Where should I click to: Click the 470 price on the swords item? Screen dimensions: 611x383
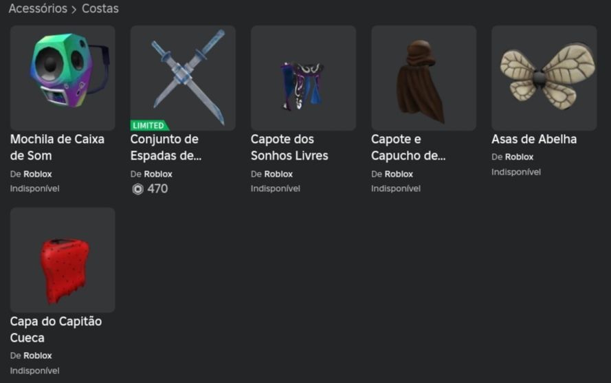[x=157, y=189]
